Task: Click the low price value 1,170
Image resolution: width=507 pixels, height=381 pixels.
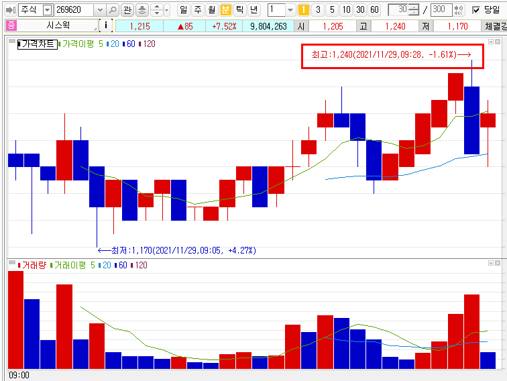Action: click(x=457, y=26)
